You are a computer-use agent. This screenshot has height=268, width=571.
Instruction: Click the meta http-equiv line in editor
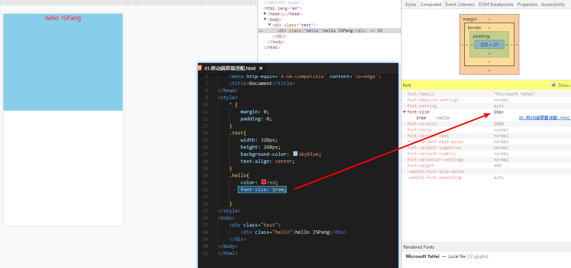pos(305,76)
